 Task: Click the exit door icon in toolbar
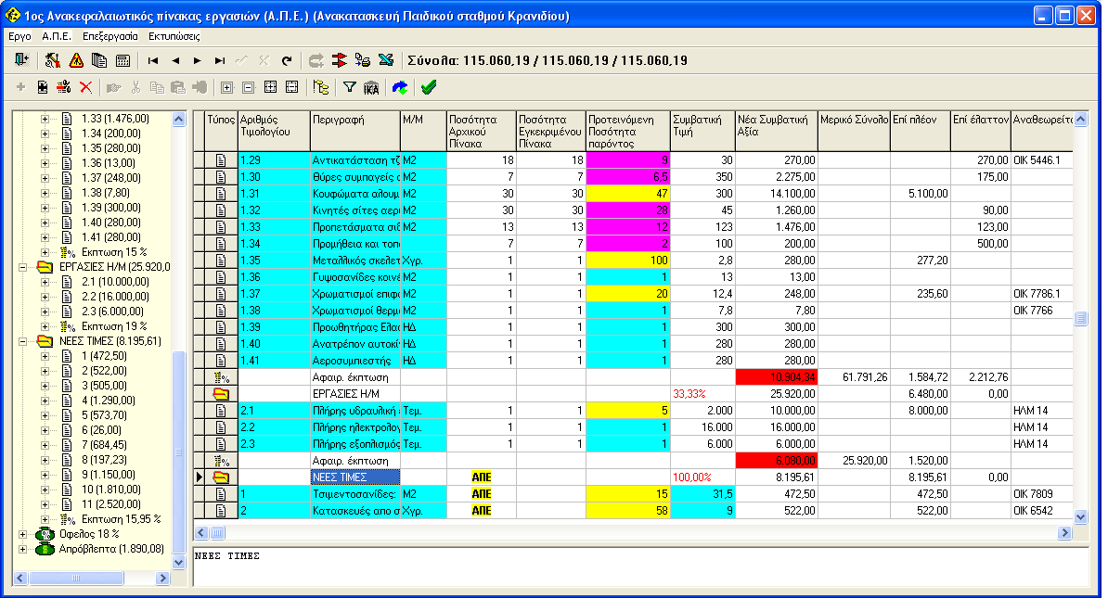coord(21,60)
